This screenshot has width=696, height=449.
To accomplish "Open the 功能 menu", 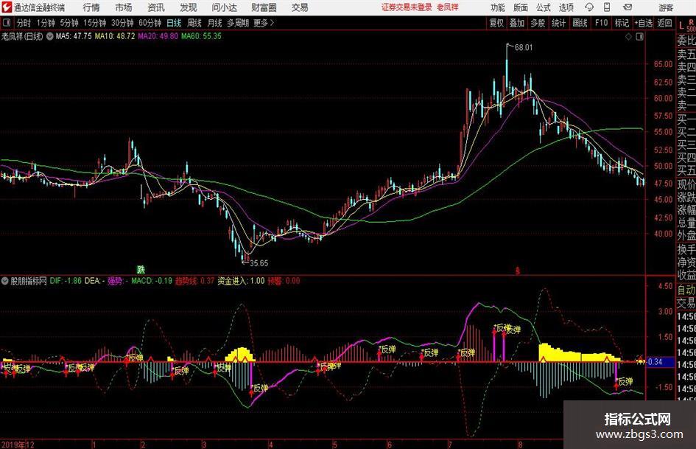I will point(498,7).
